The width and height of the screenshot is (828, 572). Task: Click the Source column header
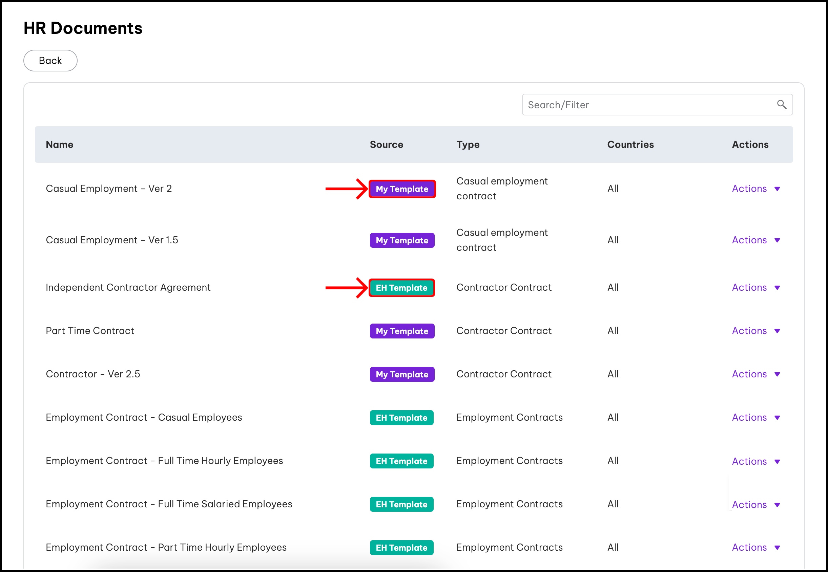click(386, 145)
